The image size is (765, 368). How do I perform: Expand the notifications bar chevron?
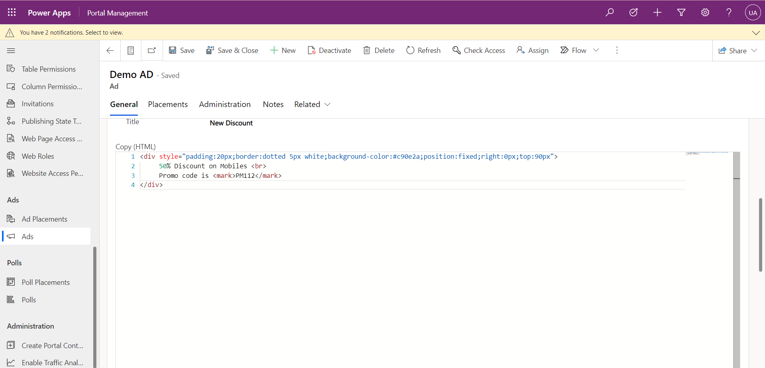point(756,33)
